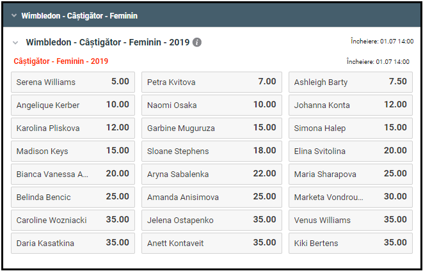The width and height of the screenshot is (423, 271).
Task: Select Maria Sharapova at 25.00
Action: click(350, 174)
